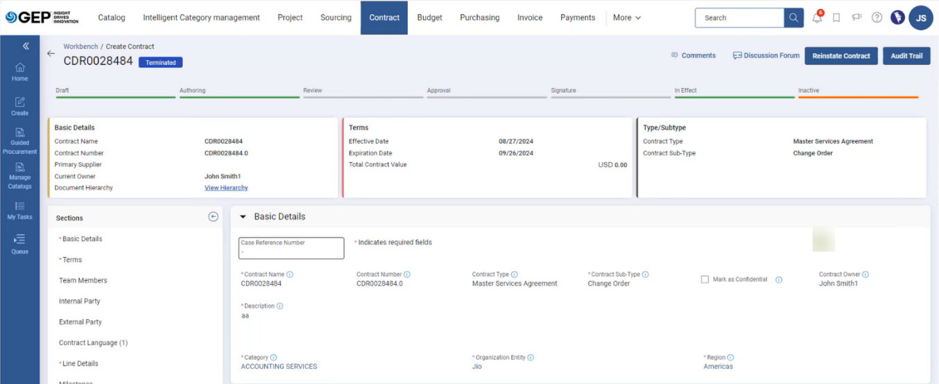Open the View Hierarchy link
Viewport: 939px width, 384px height.
tap(226, 188)
